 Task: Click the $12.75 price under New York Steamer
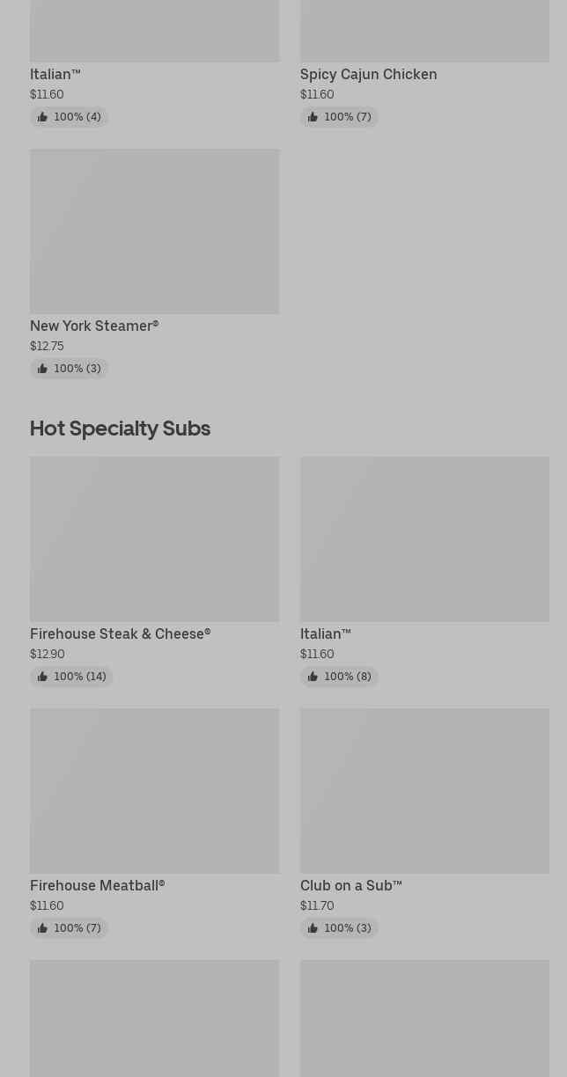click(x=47, y=347)
